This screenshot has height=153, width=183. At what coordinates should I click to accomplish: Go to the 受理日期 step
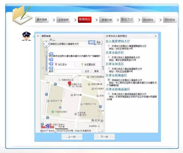(x=106, y=20)
